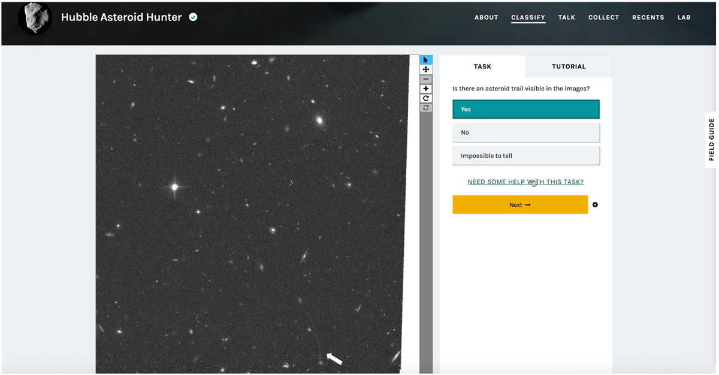Open the settings gear beside Next
This screenshot has width=719, height=375.
(x=595, y=205)
